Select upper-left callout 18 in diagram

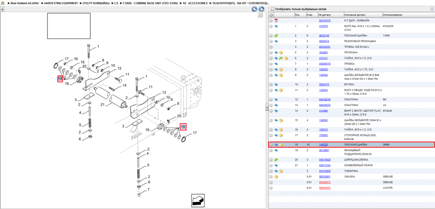pyautogui.click(x=60, y=79)
